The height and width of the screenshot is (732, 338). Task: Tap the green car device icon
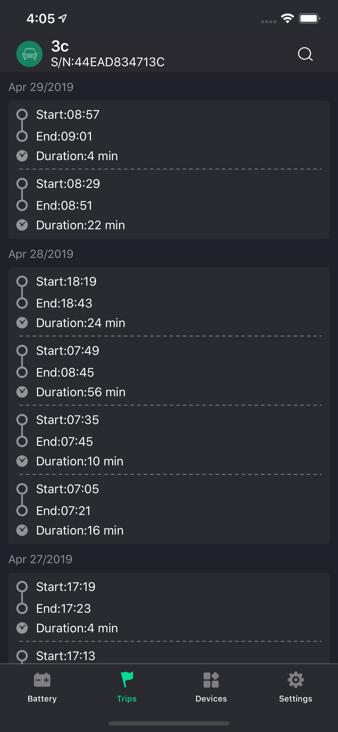[29, 54]
